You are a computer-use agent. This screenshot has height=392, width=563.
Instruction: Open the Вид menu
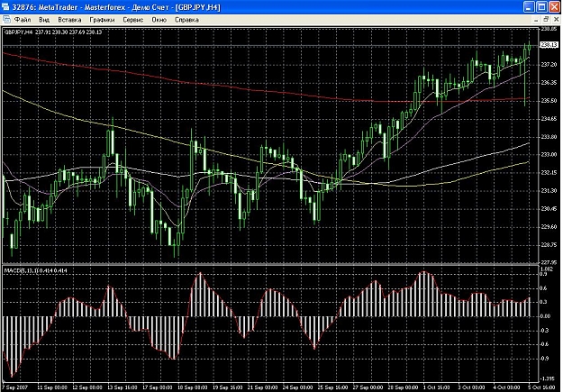coord(44,20)
